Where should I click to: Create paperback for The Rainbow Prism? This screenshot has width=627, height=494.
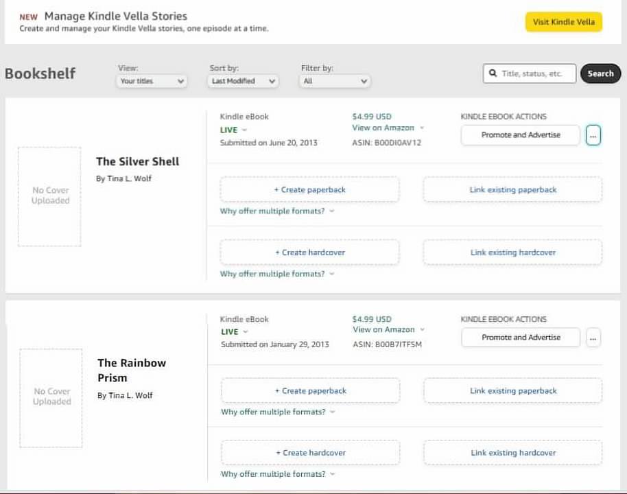pos(310,391)
